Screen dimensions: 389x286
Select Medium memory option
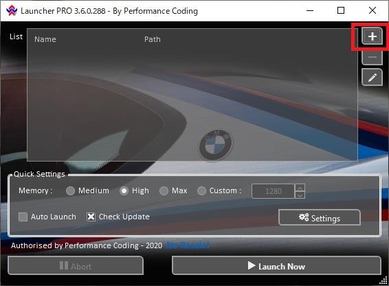pos(71,190)
